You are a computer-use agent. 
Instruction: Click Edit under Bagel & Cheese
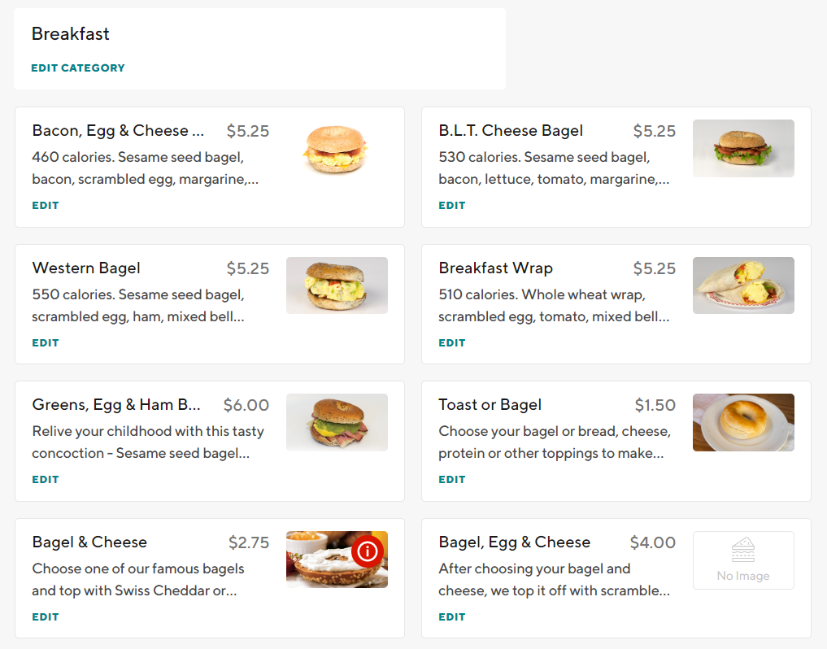(x=46, y=617)
